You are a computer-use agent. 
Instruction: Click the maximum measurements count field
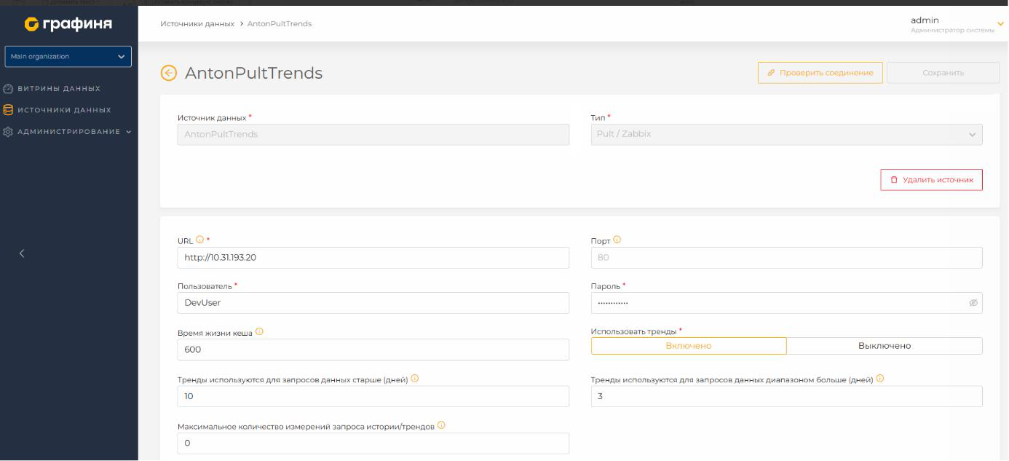pos(373,444)
